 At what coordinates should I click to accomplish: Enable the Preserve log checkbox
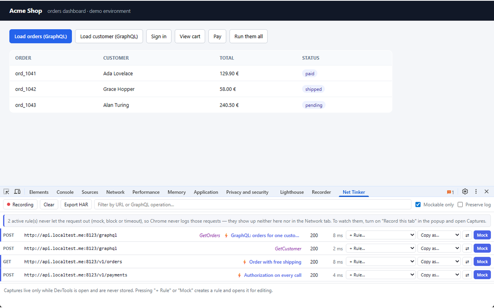coord(460,204)
